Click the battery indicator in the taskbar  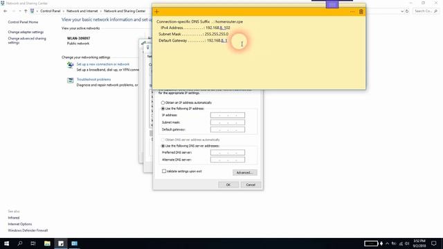pyautogui.click(x=371, y=243)
